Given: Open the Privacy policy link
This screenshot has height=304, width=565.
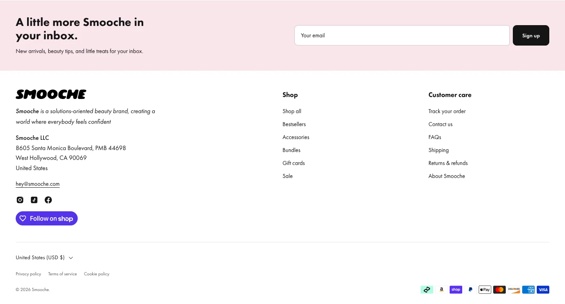Looking at the screenshot, I should tap(28, 274).
